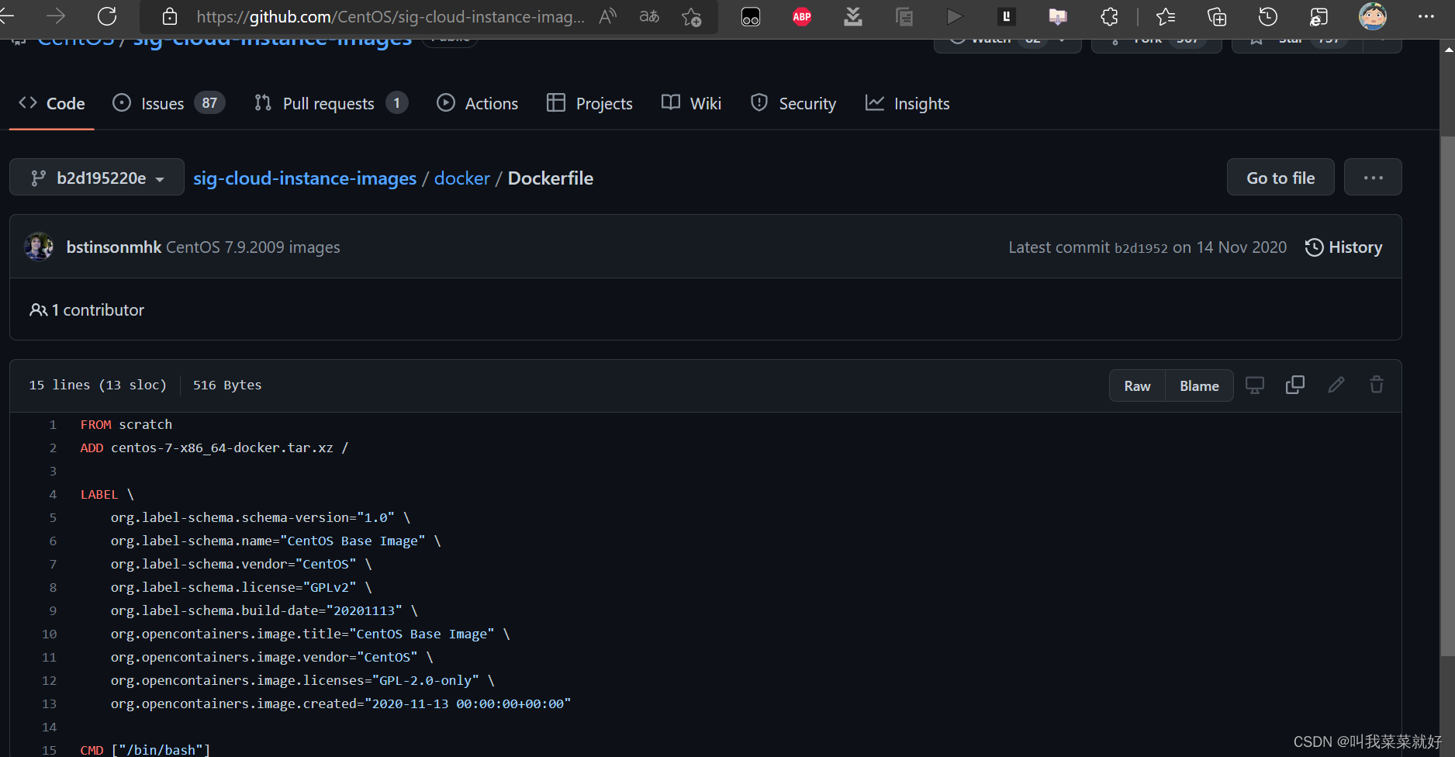
Task: Navigate to the docker folder breadcrumb
Action: click(462, 178)
